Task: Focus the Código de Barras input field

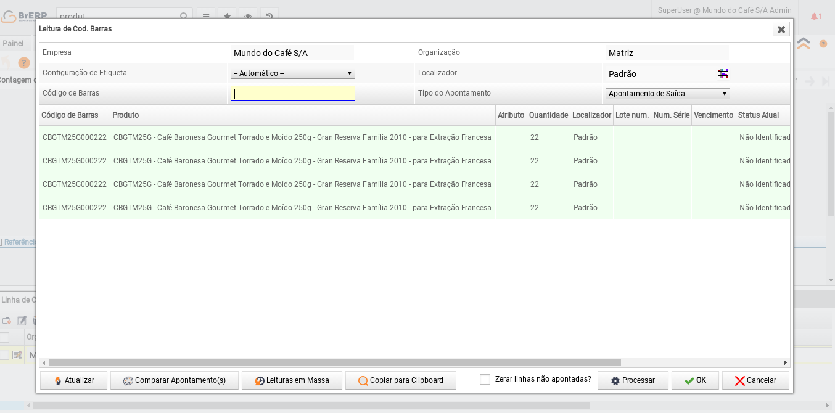Action: (292, 94)
